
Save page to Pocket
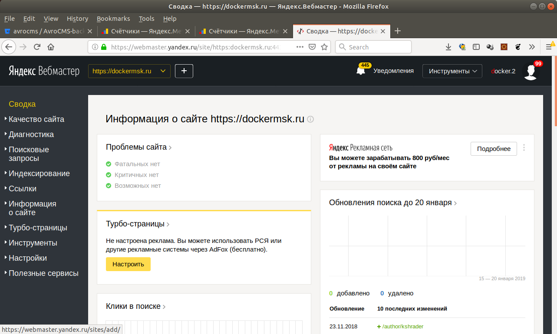click(x=312, y=47)
